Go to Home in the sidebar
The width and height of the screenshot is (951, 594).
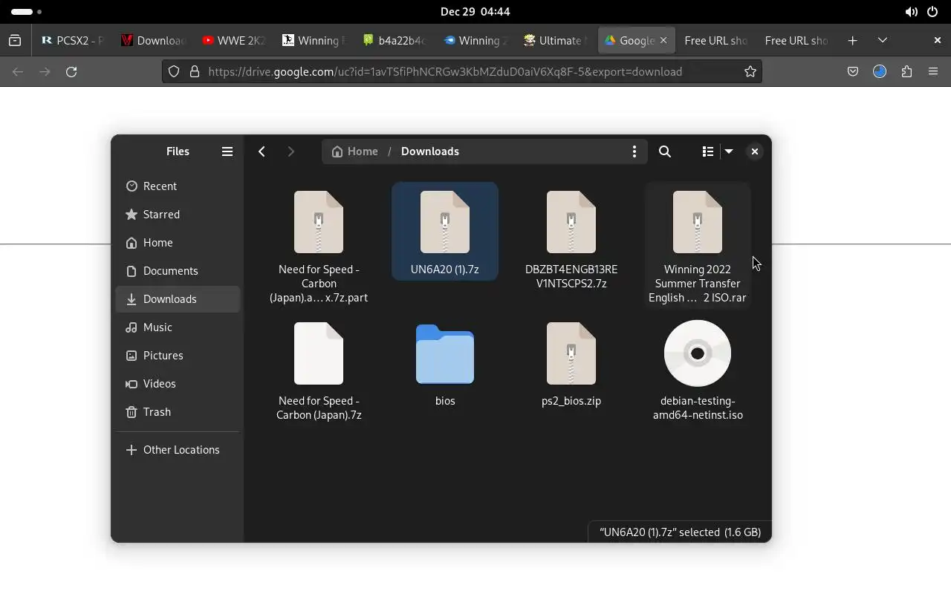(x=178, y=243)
